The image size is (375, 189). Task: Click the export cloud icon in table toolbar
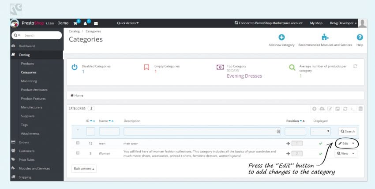322,109
